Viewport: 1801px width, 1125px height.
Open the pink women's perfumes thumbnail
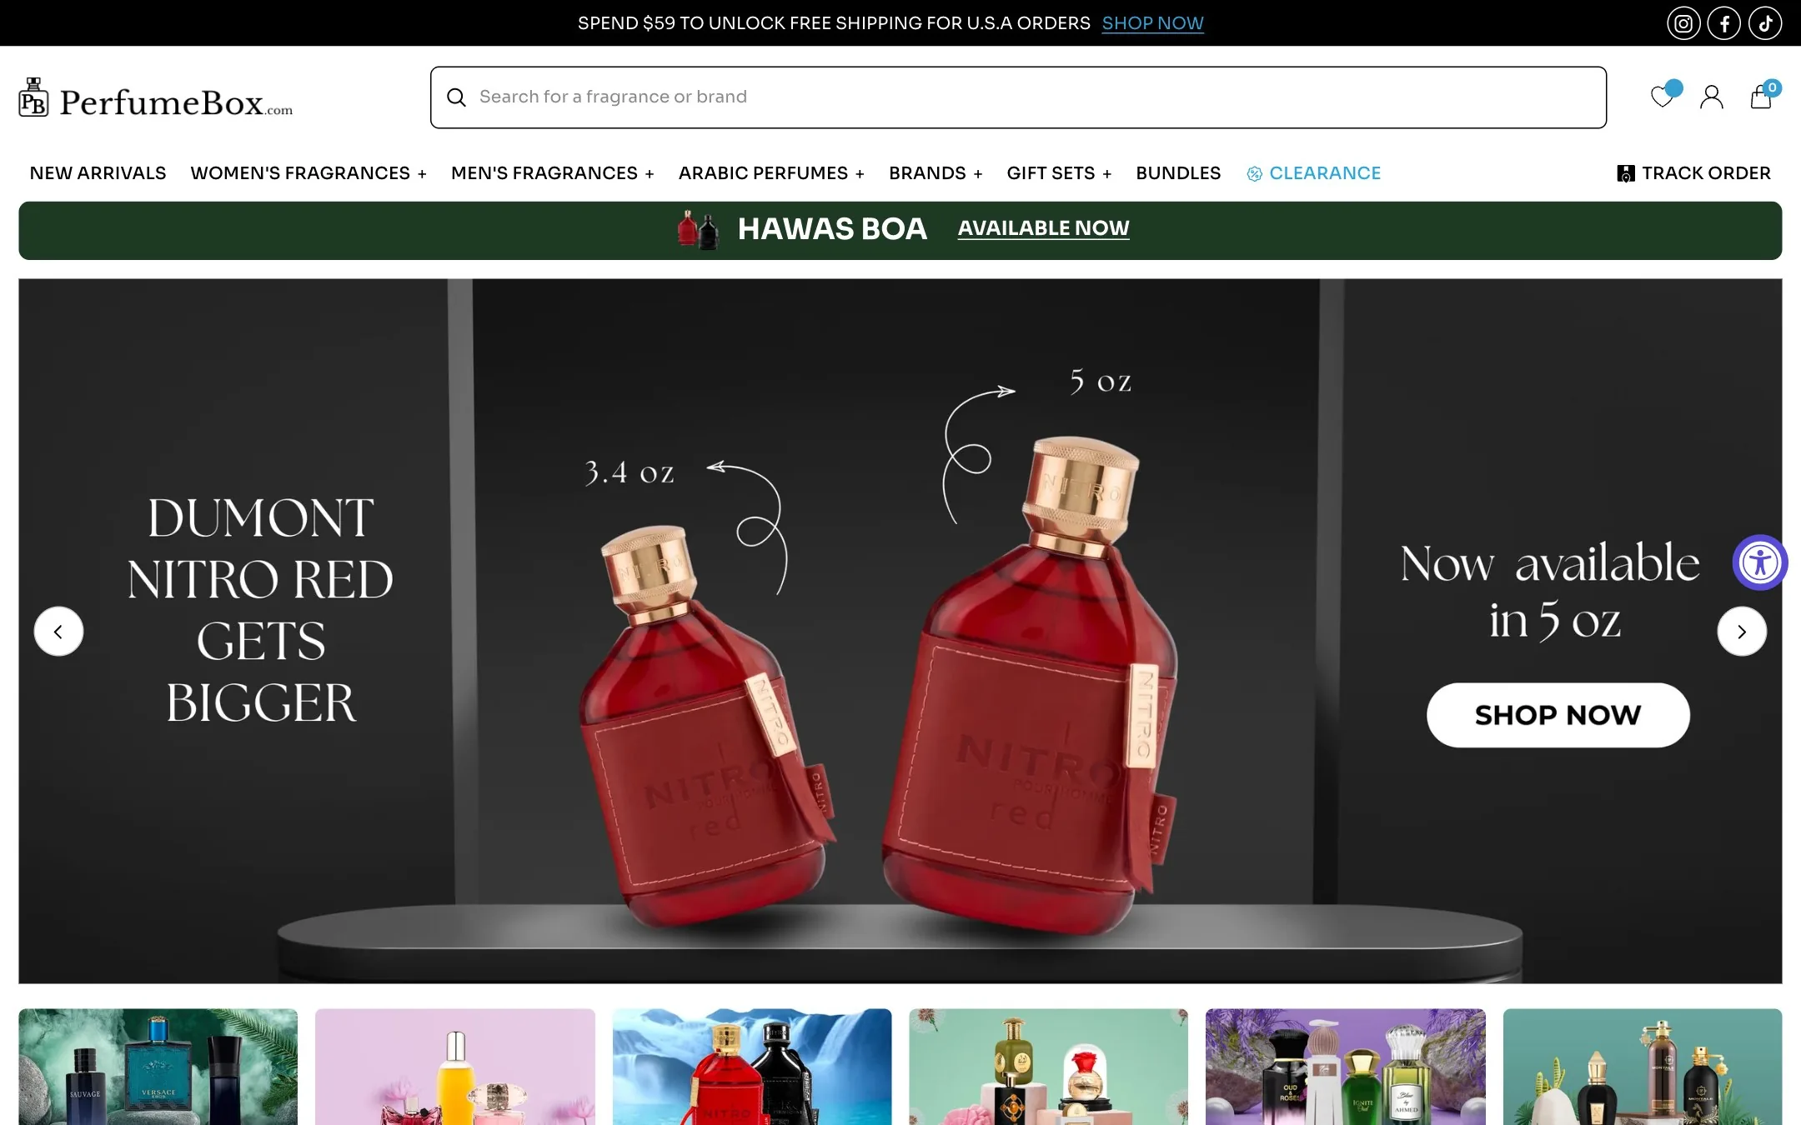click(x=455, y=1067)
